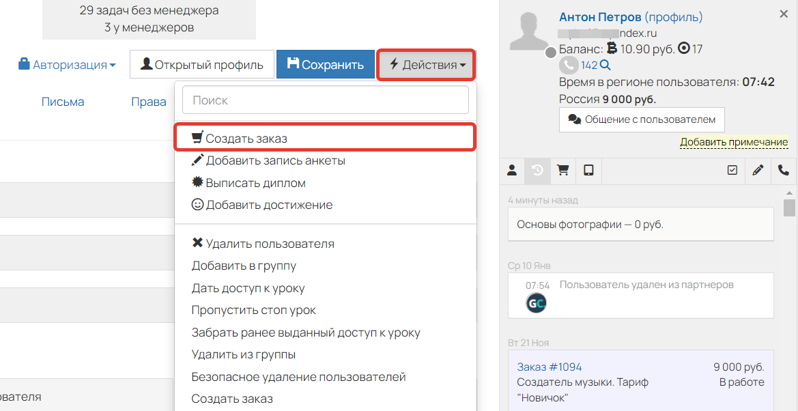Click the scrollbar up arrow in history panel
This screenshot has width=798, height=411.
[x=789, y=193]
